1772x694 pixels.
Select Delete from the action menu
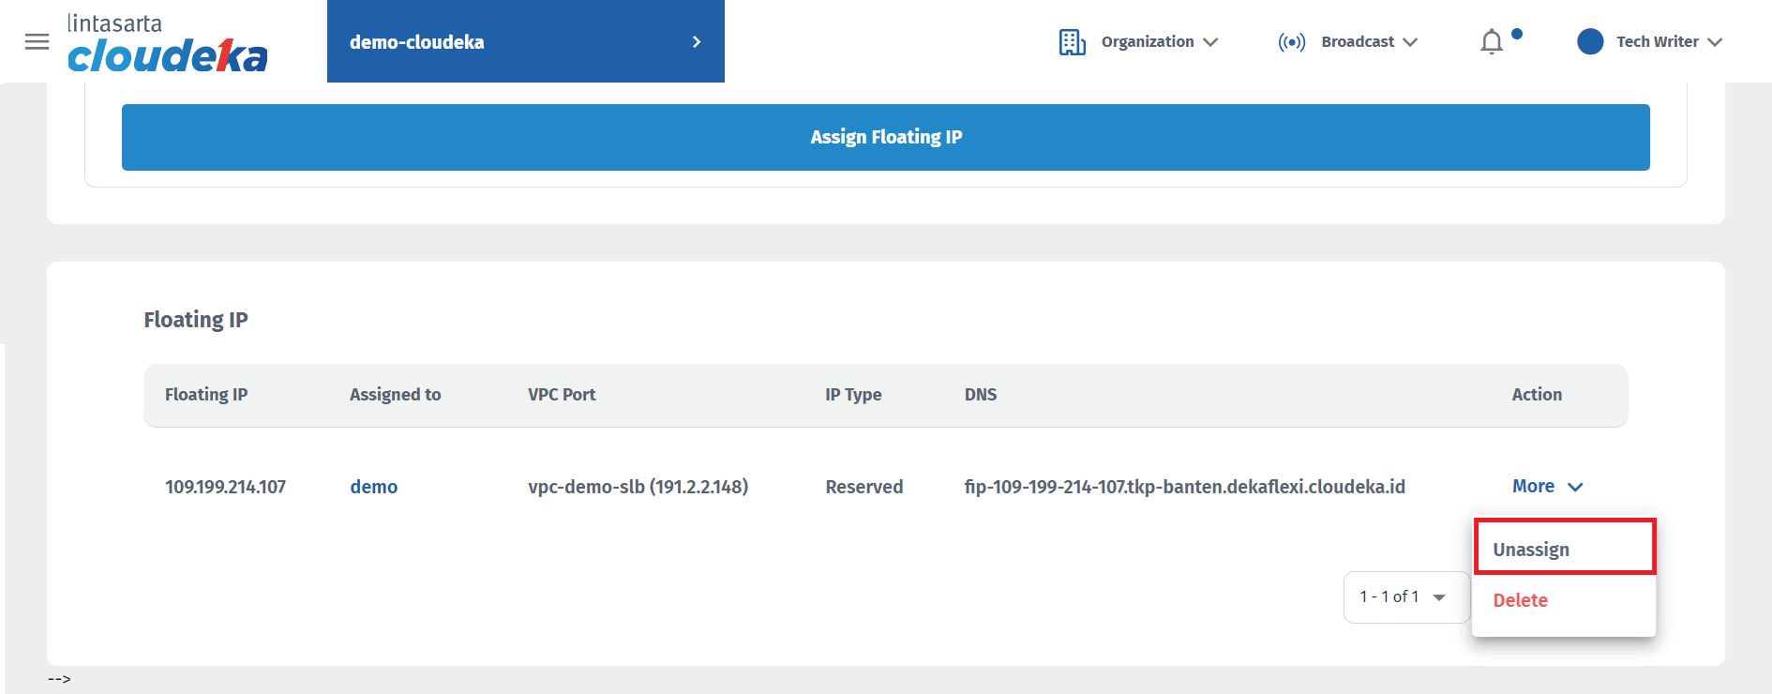pyautogui.click(x=1520, y=600)
